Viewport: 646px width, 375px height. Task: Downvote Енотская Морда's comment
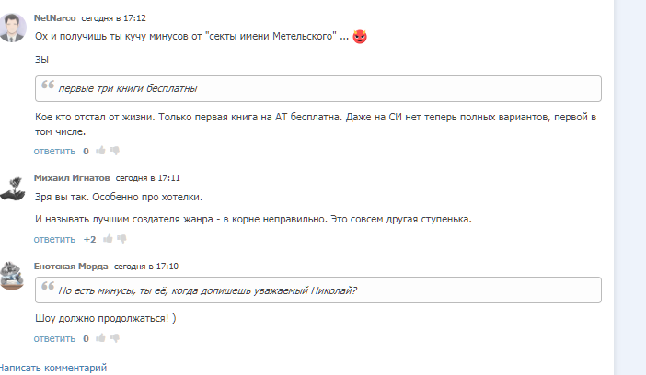point(115,338)
